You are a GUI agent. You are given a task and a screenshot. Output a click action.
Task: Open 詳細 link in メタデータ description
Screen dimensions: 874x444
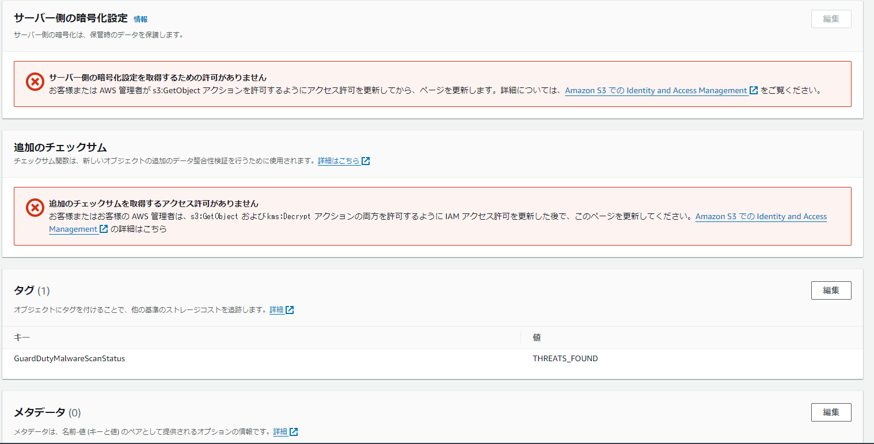coord(280,432)
